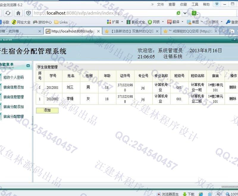Open the 收藏 menu
The width and height of the screenshot is (238, 196).
(x=183, y=4)
